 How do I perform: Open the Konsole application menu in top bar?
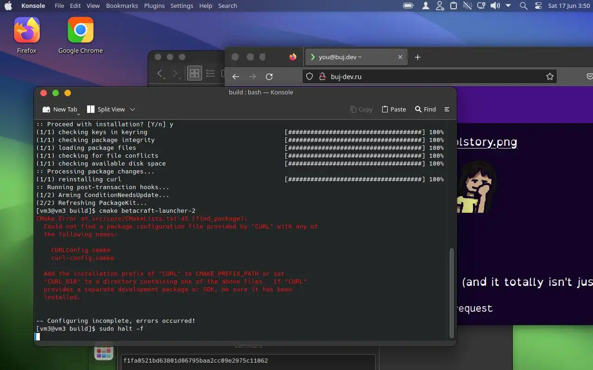point(33,6)
